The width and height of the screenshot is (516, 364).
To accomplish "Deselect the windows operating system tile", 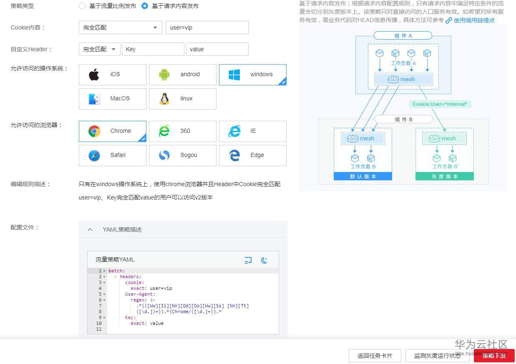I will [x=253, y=75].
